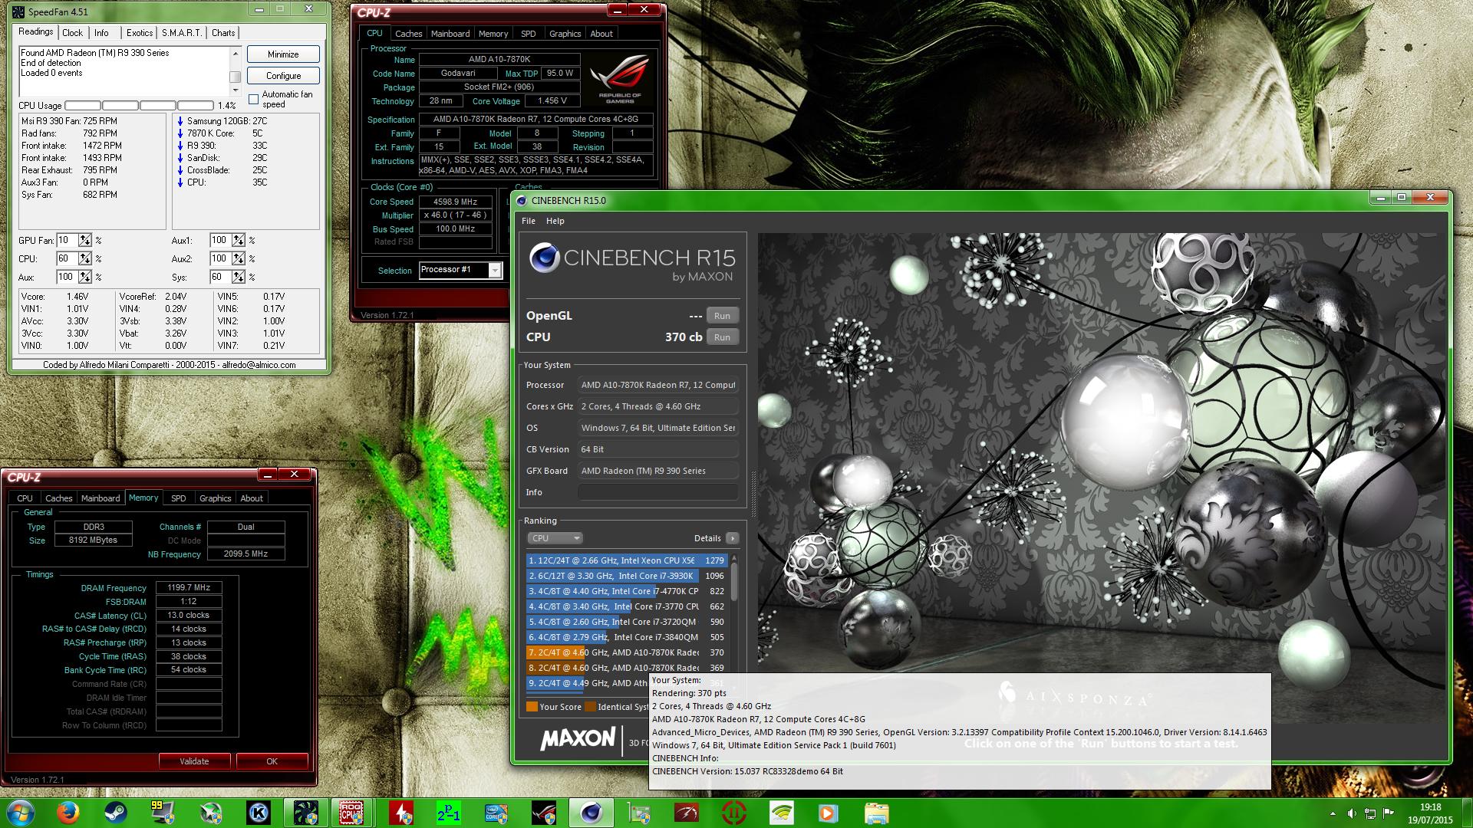Enable Automatic fan speed checkbox
This screenshot has height=828, width=1473.
[254, 100]
